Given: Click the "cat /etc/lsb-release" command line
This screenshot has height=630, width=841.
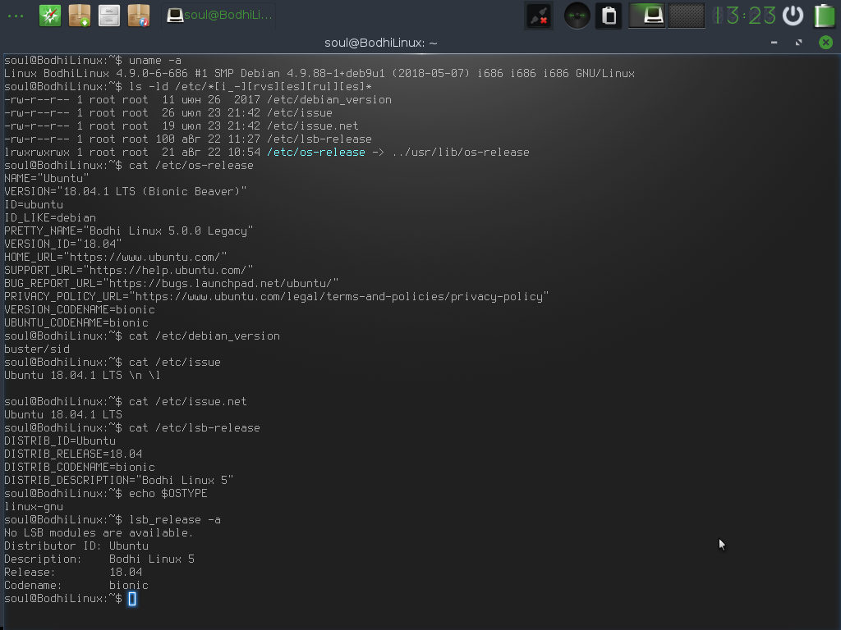Looking at the screenshot, I should coord(132,428).
